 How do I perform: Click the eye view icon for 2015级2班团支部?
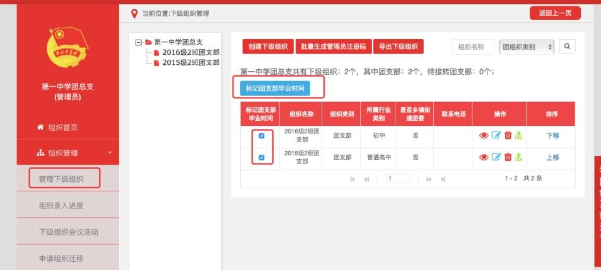click(484, 158)
